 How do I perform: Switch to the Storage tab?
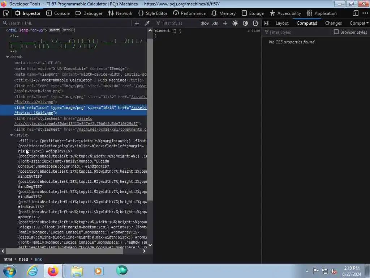[253, 13]
